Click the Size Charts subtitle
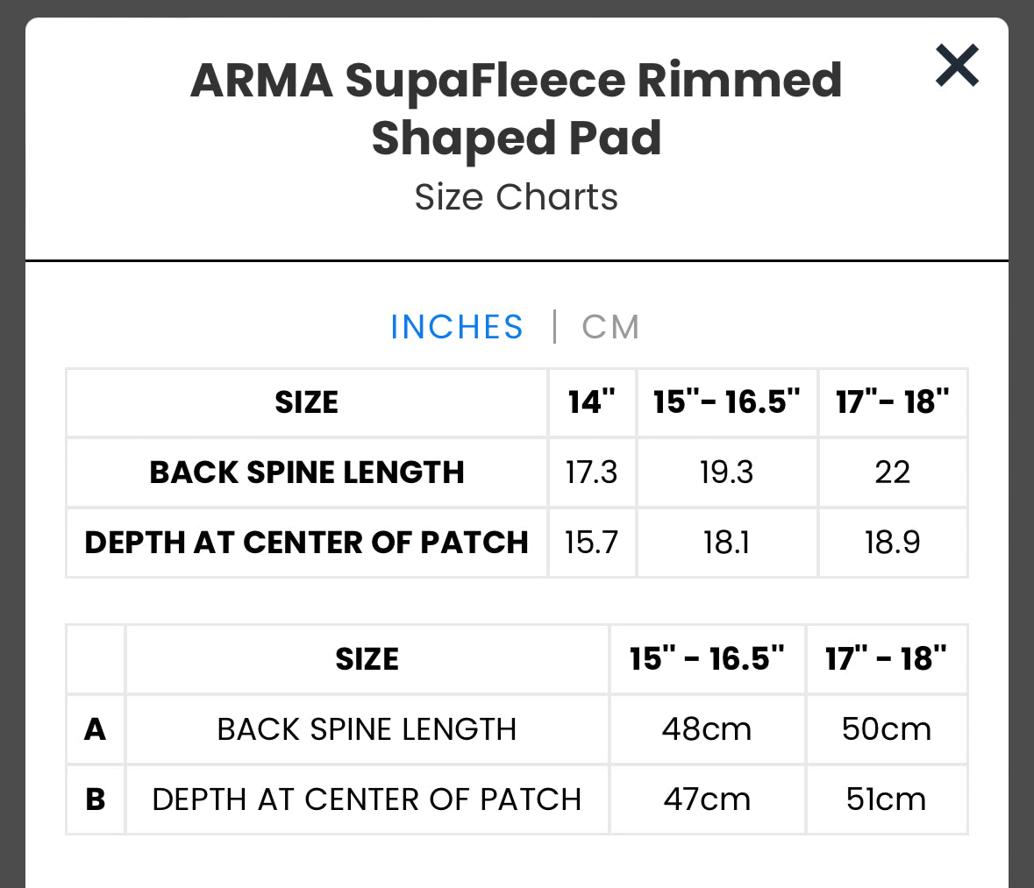Screen dimensions: 1034x888 516,197
